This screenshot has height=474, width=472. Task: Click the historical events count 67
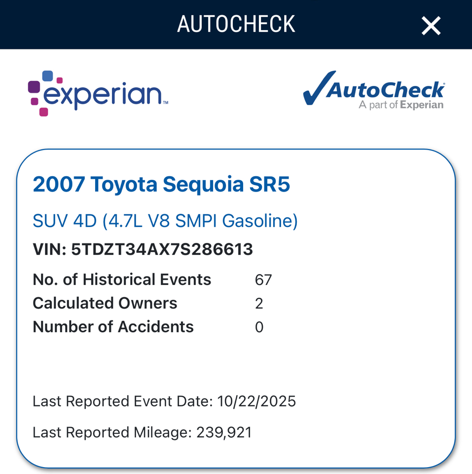[x=263, y=280]
